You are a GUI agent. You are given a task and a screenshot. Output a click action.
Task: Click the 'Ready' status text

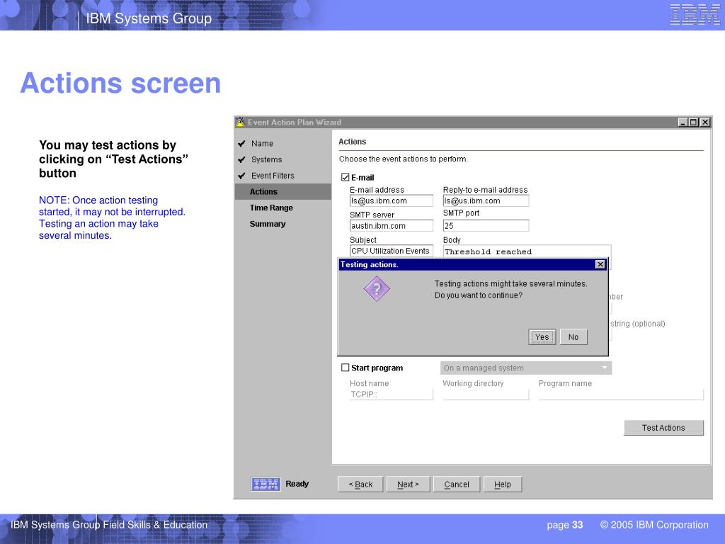point(297,484)
